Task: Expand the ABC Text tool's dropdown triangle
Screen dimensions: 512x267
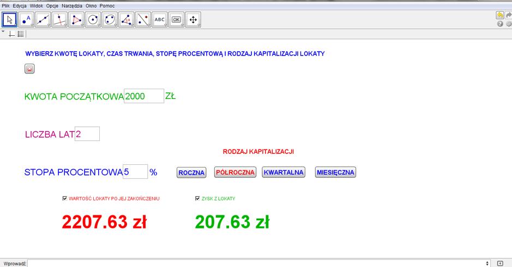Action: click(165, 26)
